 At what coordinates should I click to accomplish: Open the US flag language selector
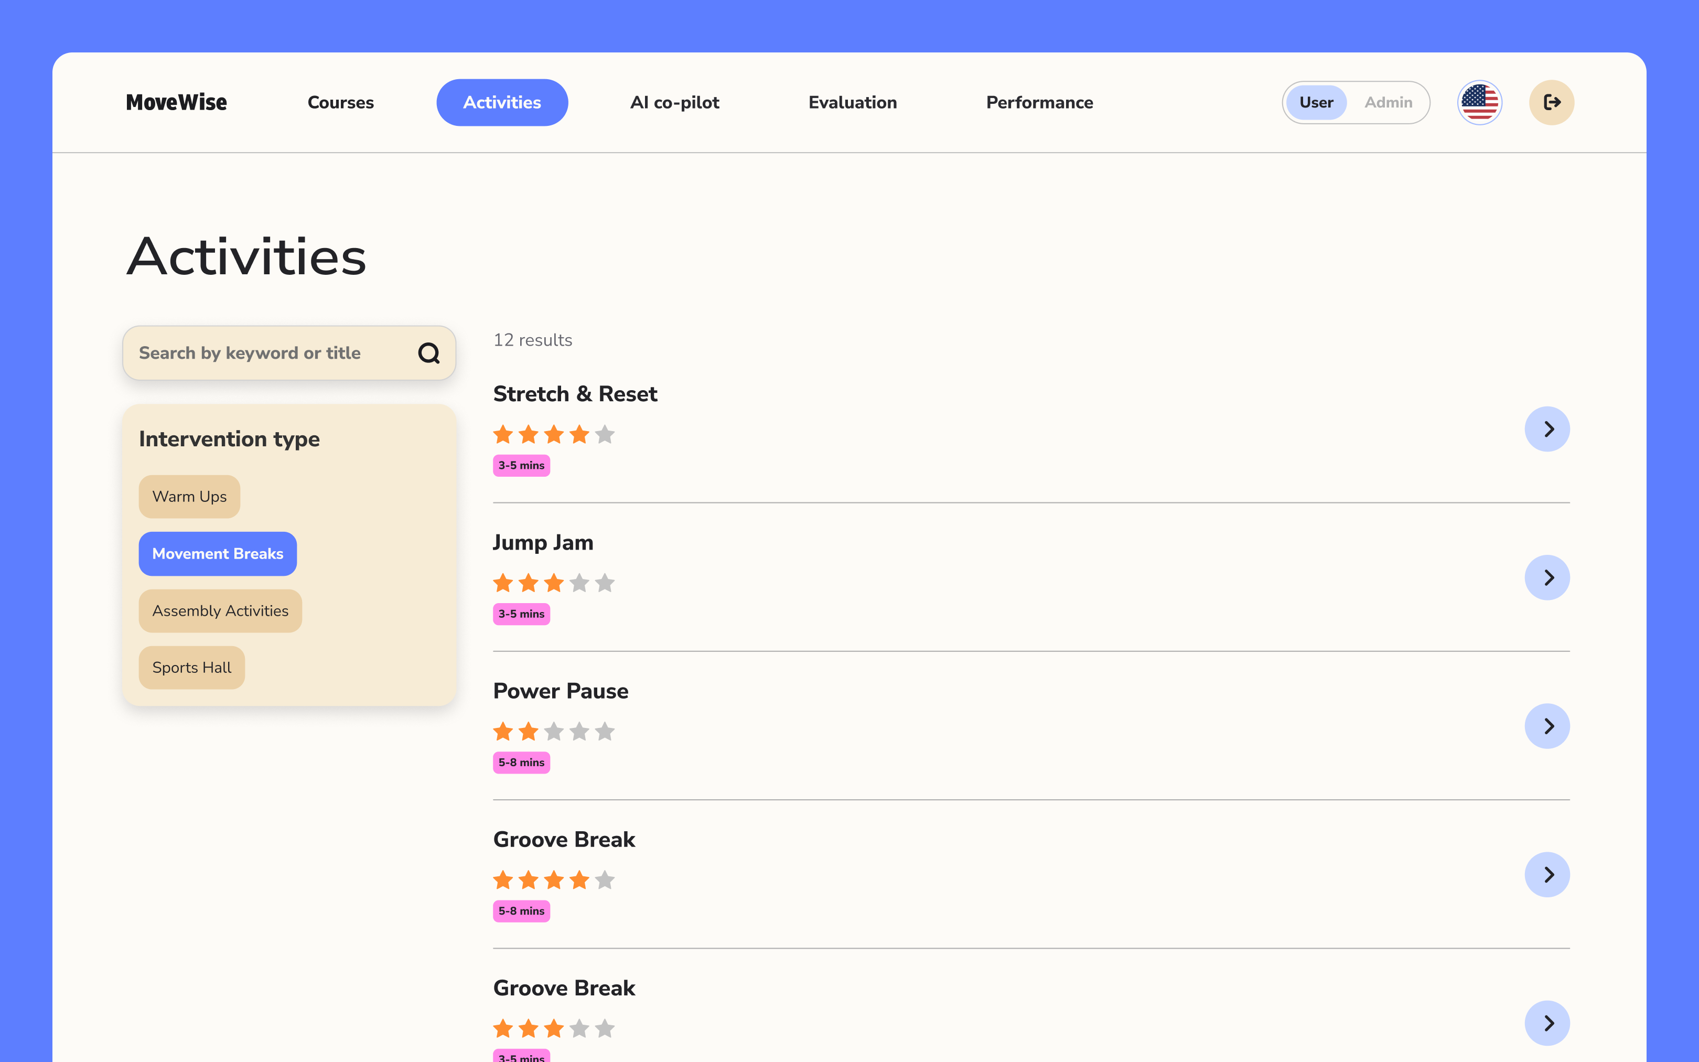point(1479,103)
